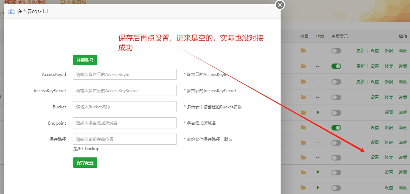Click 修复 link in sixth row

pyautogui.click(x=389, y=128)
